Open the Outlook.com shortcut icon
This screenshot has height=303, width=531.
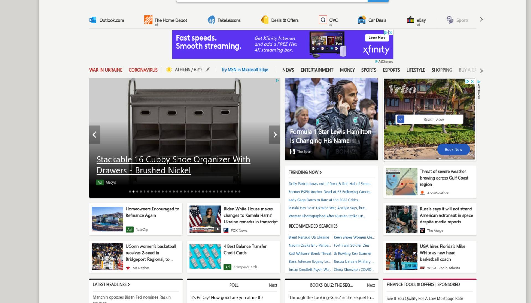[x=93, y=20]
